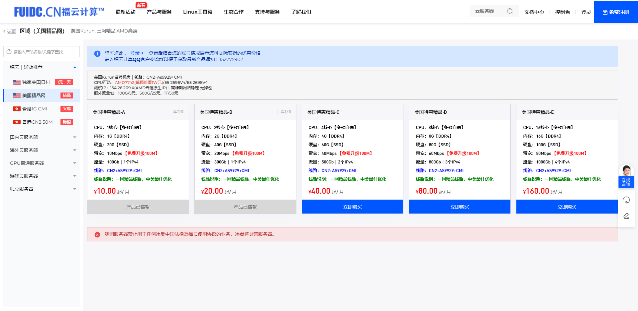638x311 pixels.
Task: Click the 美国特惠精品-C card title
Action: click(x=323, y=112)
